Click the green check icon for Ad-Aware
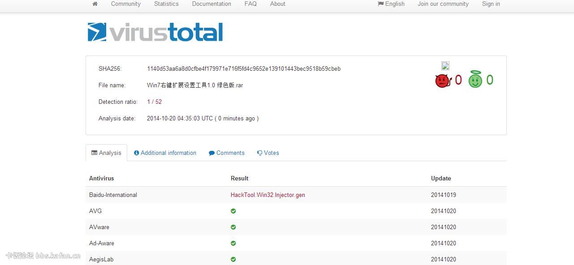Screen dimensions: 574x265 pyautogui.click(x=233, y=243)
